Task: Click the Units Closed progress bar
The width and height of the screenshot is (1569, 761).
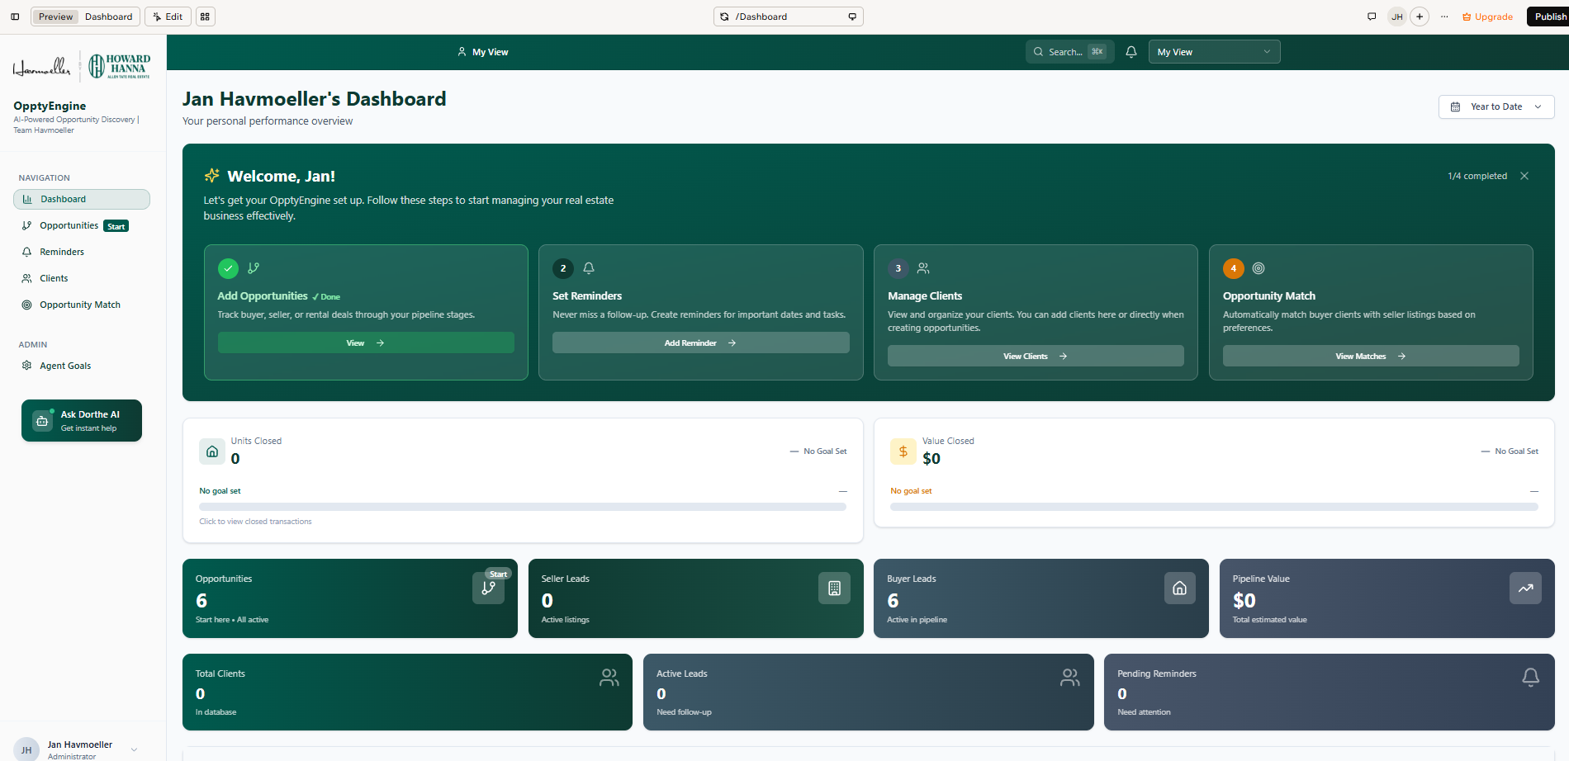Action: (x=523, y=507)
